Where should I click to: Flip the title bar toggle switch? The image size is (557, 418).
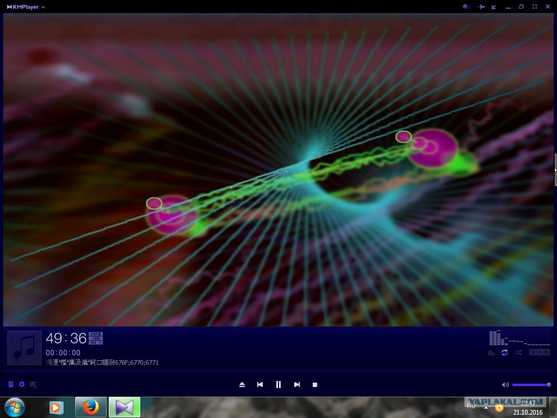[467, 7]
